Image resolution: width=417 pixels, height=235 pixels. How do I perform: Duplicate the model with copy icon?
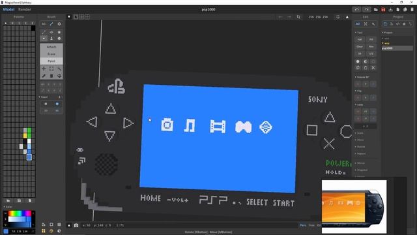point(405,10)
